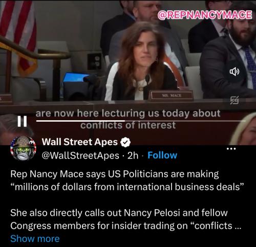Seek on the played part of the progress bar
This screenshot has width=256, height=247.
pos(80,121)
